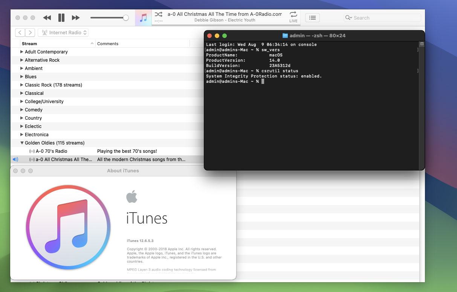The image size is (457, 292).
Task: Click the music note library icon
Action: pos(143,18)
